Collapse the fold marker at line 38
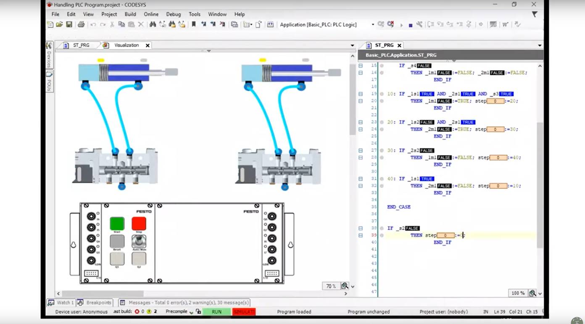The image size is (585, 324). coord(361,228)
